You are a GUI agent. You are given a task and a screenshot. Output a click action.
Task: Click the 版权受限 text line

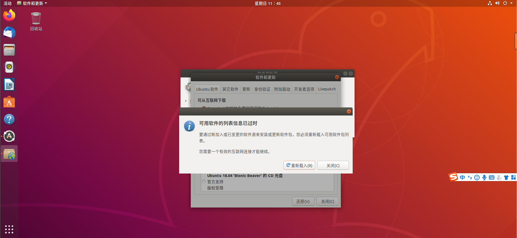[x=215, y=188]
